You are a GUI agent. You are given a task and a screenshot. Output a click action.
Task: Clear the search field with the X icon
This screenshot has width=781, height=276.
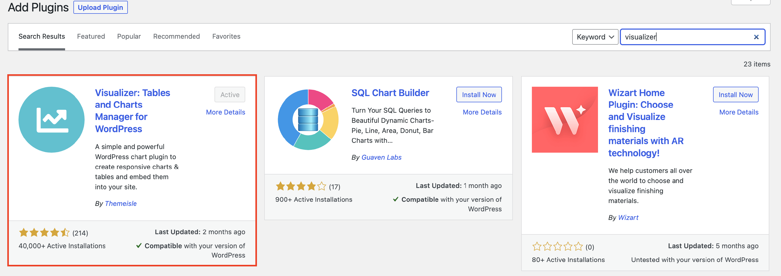[756, 37]
